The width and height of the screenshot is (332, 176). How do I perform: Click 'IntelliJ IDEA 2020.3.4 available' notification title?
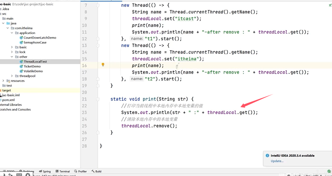pyautogui.click(x=293, y=156)
